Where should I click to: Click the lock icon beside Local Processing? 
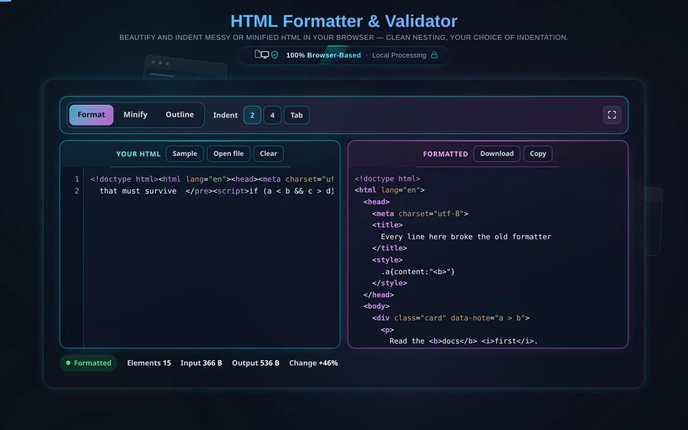pos(434,55)
